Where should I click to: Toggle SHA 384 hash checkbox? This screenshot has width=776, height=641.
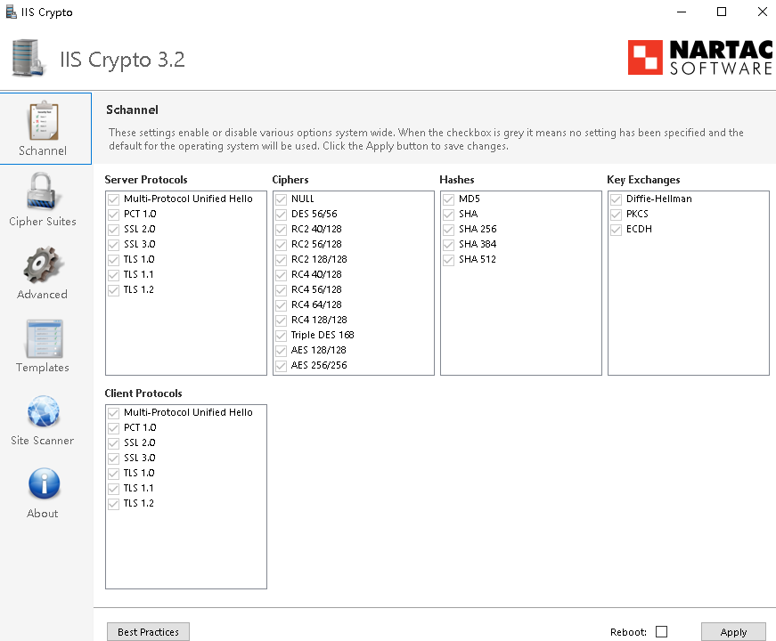coord(448,245)
